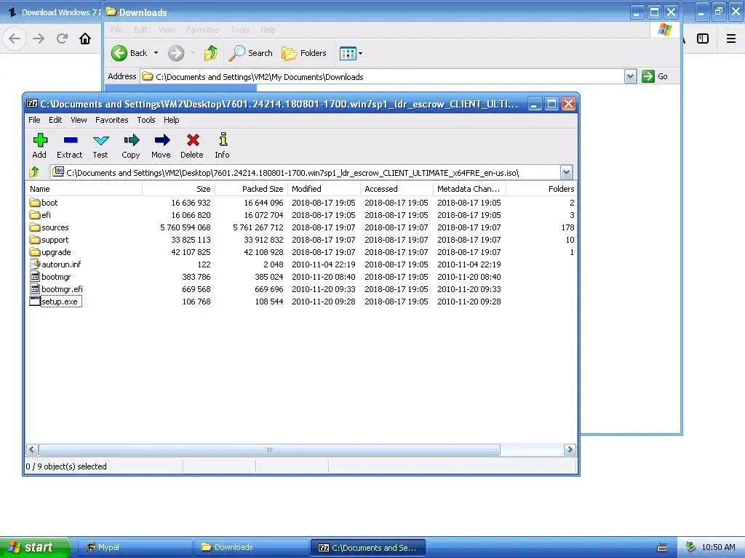Select the sources folder icon
This screenshot has height=558, width=745.
(x=35, y=227)
